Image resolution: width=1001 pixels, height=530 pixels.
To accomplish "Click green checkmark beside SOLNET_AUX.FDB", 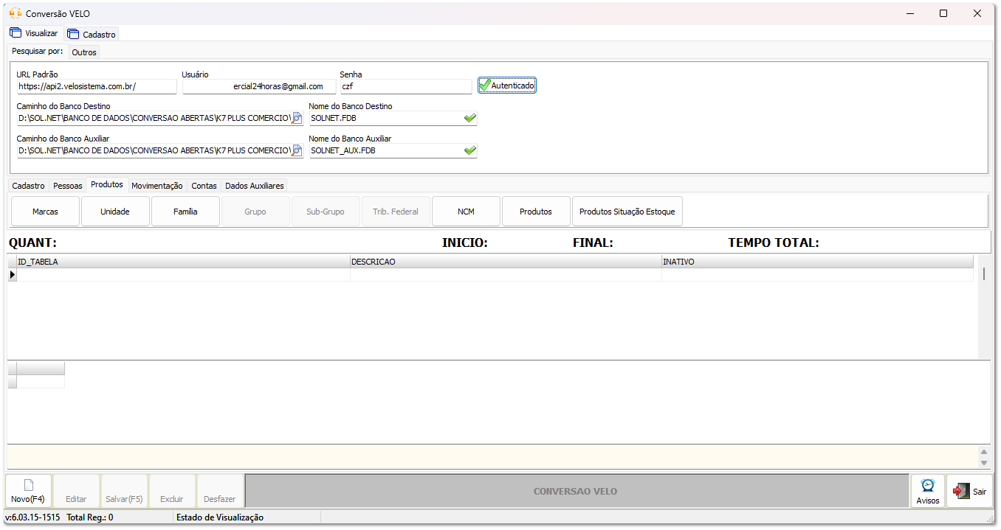I will click(469, 150).
